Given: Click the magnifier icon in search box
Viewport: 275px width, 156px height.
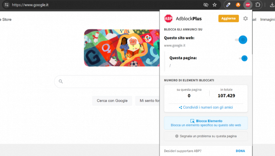Looking at the screenshot, I should (x=61, y=81).
